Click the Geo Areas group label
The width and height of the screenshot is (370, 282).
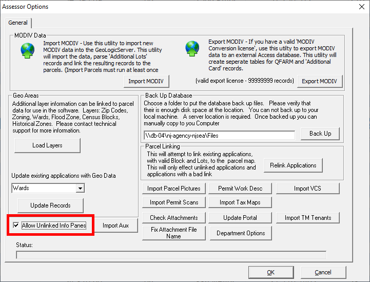click(x=26, y=96)
